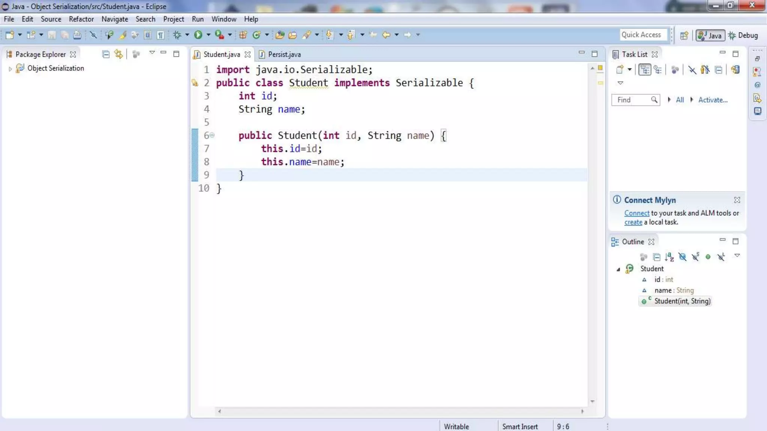Click Collapse All in Package Explorer

click(x=106, y=54)
